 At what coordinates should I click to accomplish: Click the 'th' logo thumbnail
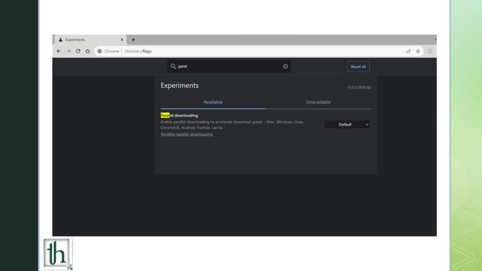(58, 254)
